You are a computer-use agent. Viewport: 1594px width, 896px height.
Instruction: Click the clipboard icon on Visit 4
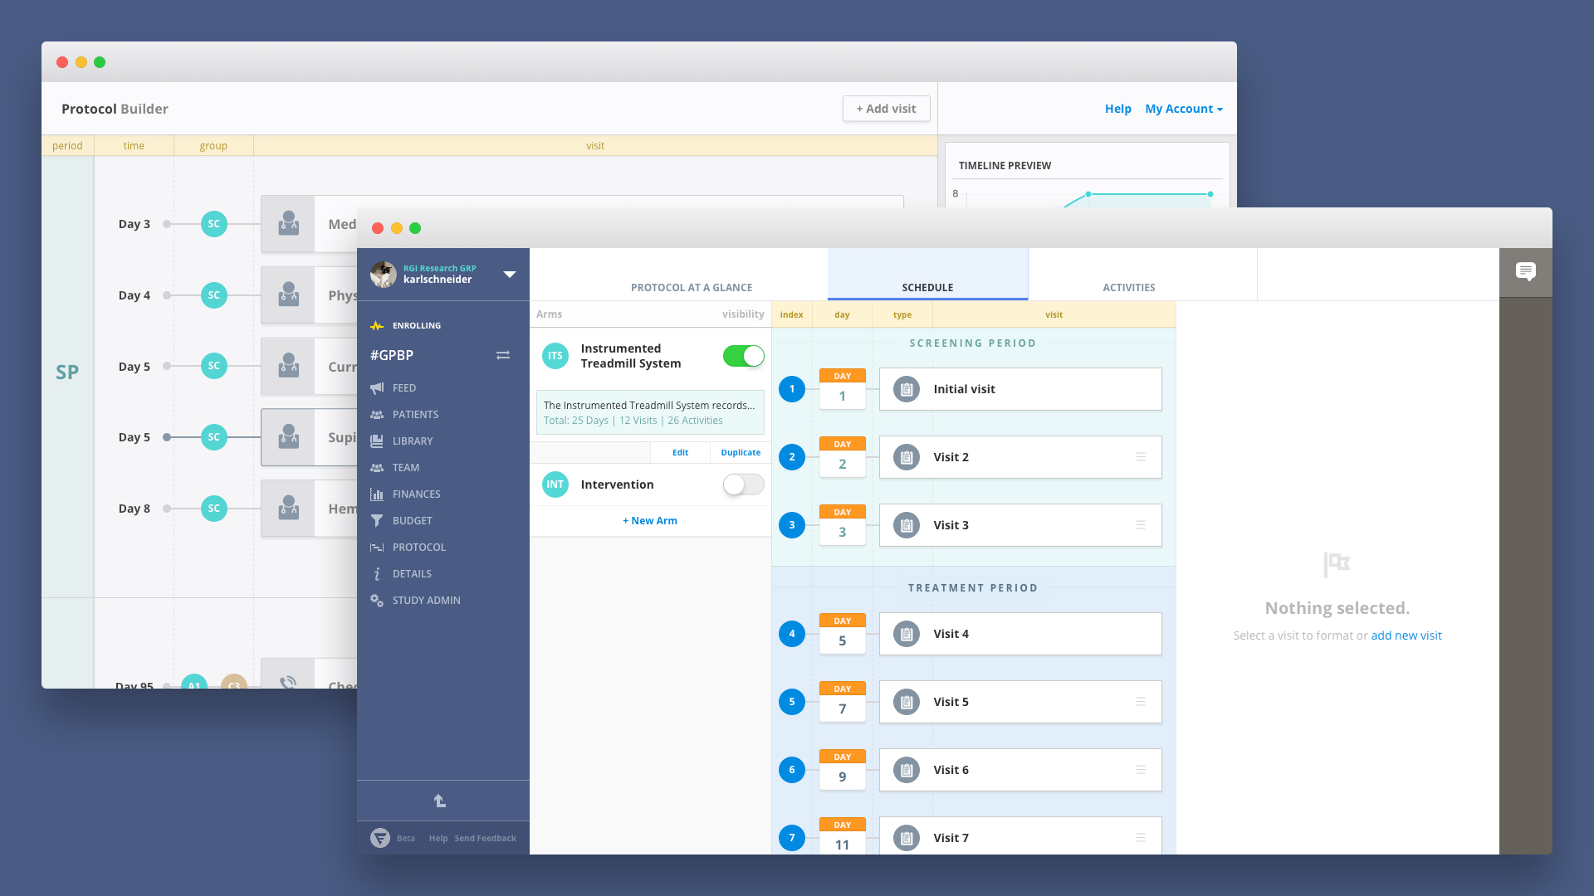point(907,634)
